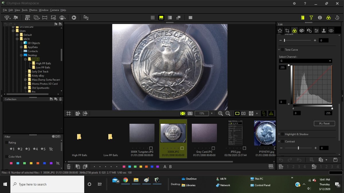Click the save disk icon in edit panel
This screenshot has width=344, height=193.
(335, 160)
